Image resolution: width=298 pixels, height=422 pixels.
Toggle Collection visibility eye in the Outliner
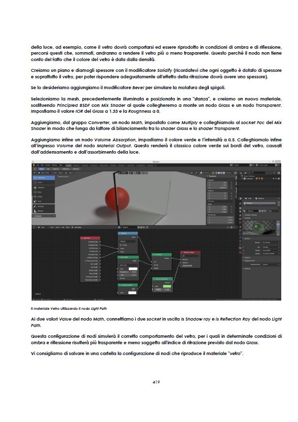click(x=276, y=178)
